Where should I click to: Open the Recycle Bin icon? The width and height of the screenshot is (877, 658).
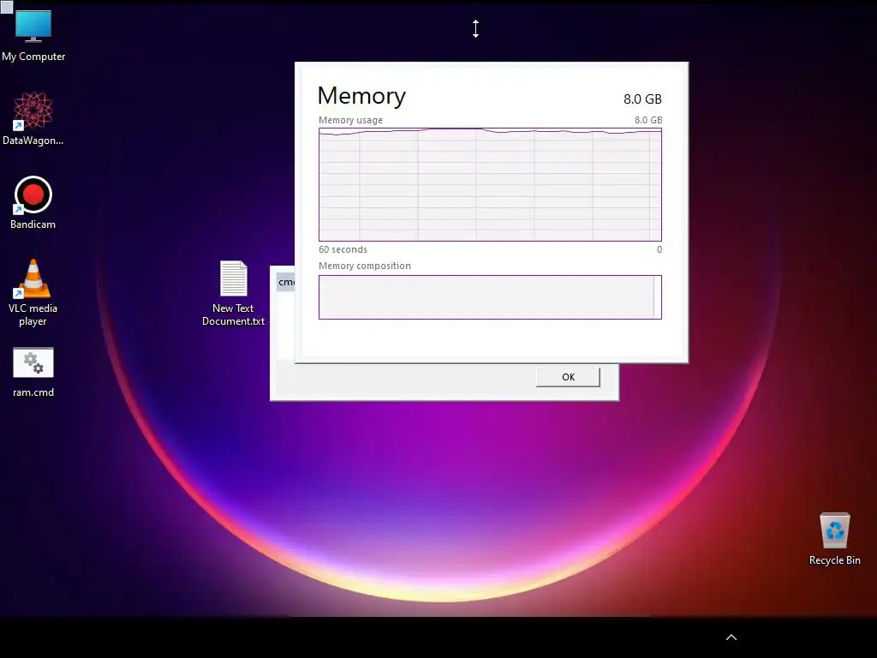coord(834,538)
